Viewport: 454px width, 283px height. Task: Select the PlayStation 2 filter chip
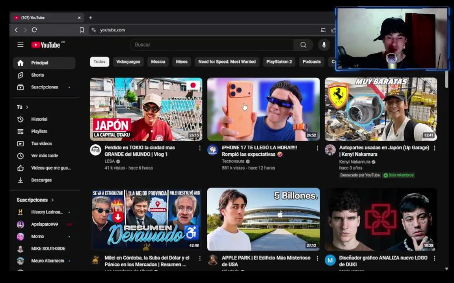[x=279, y=61]
